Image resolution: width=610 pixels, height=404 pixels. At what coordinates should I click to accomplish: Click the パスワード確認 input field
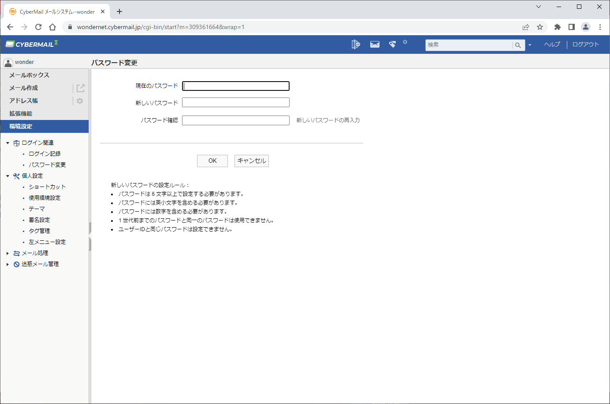click(x=236, y=120)
